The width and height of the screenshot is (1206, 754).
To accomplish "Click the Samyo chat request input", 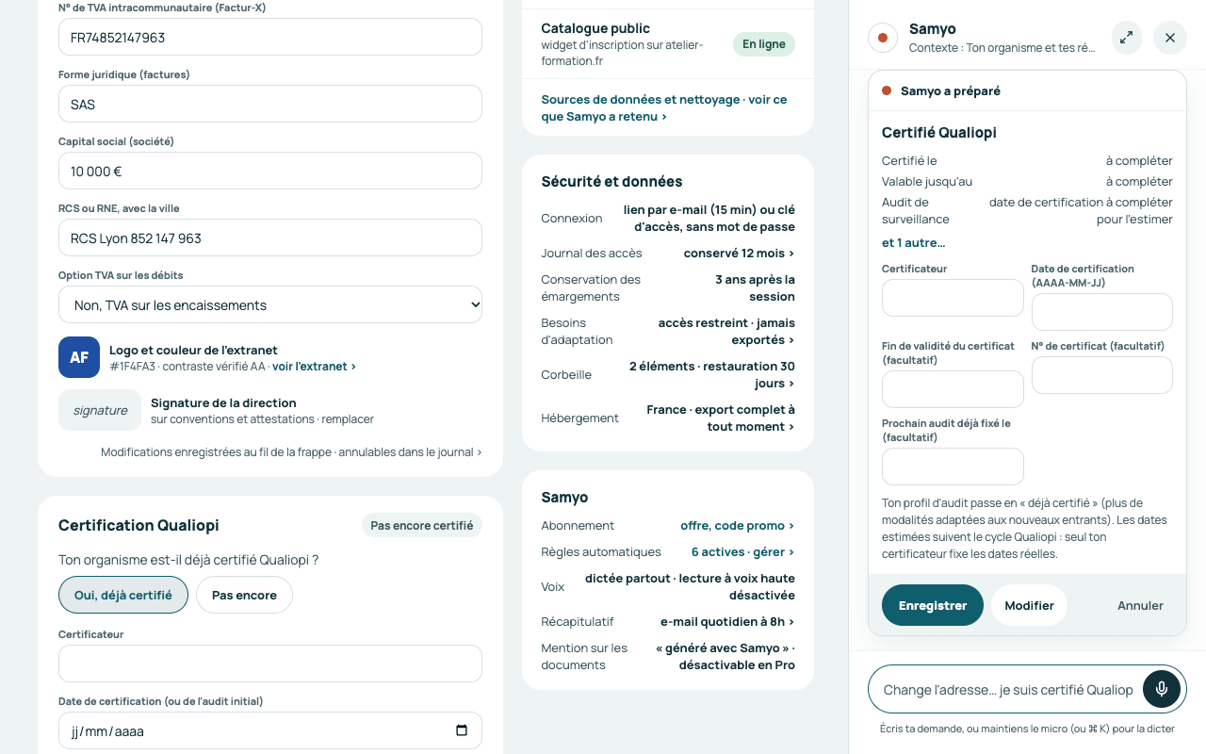I will (1008, 689).
